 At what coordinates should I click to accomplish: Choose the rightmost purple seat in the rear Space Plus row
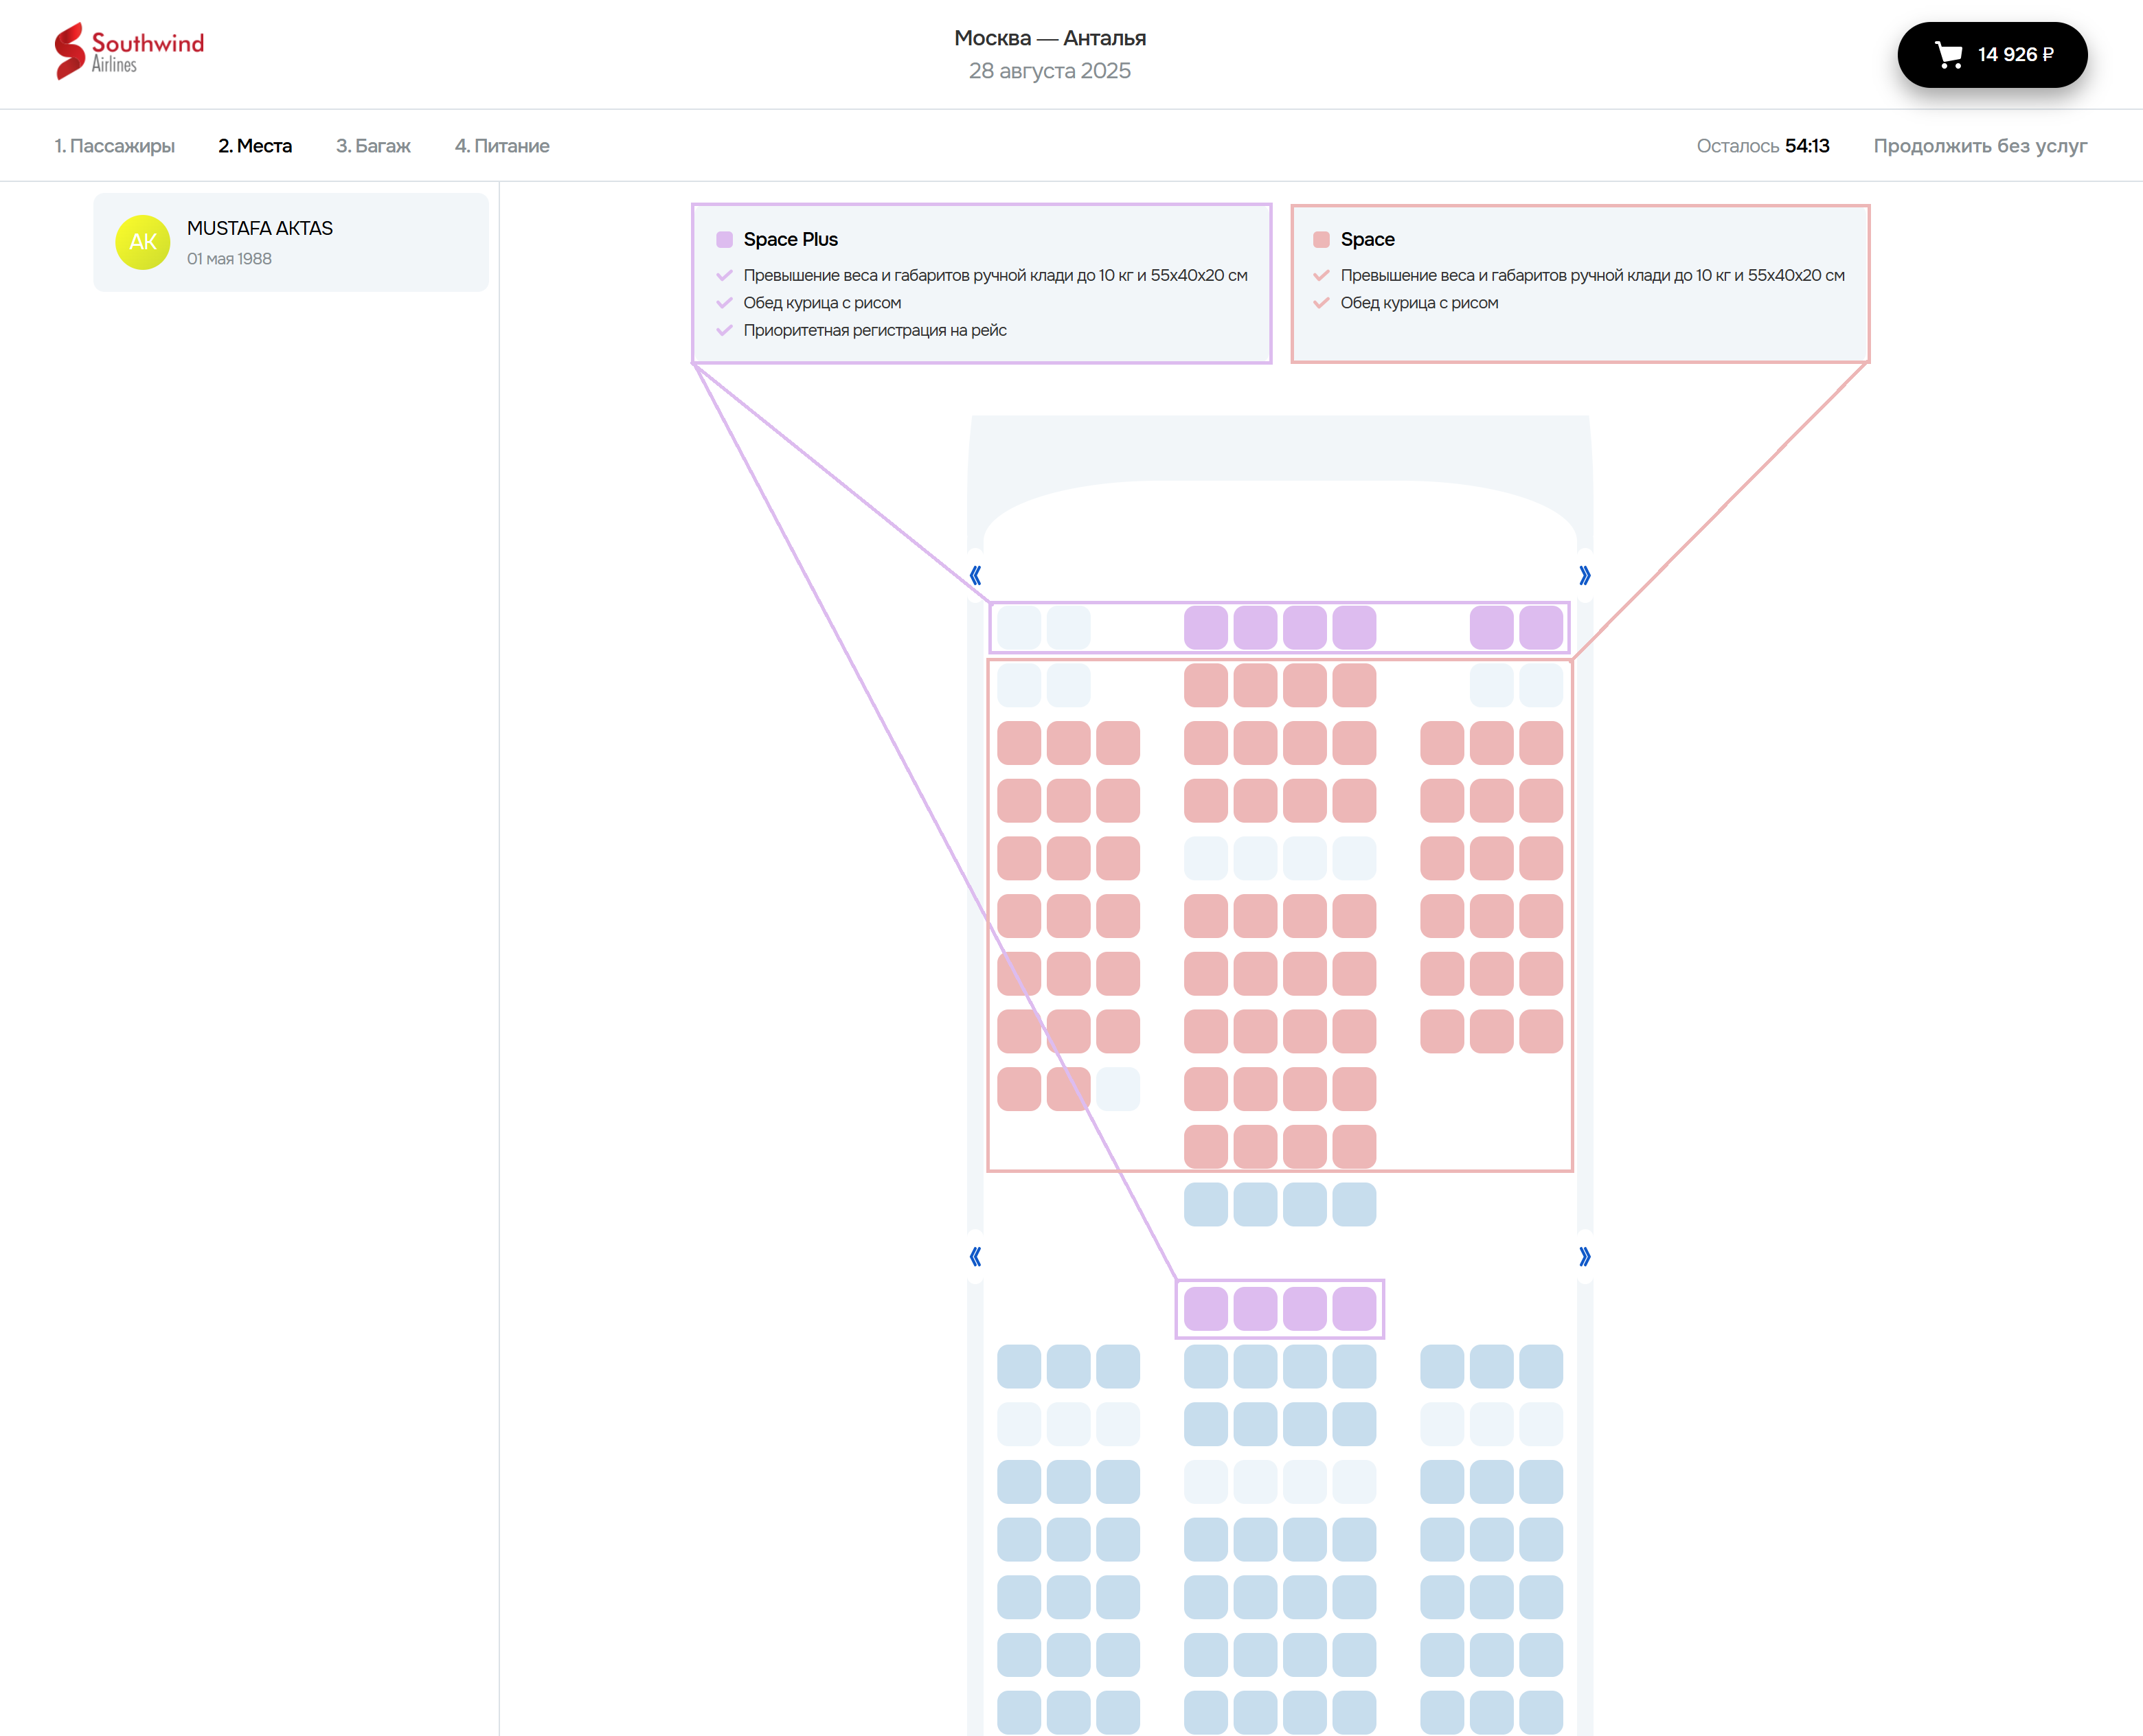tap(1354, 1310)
